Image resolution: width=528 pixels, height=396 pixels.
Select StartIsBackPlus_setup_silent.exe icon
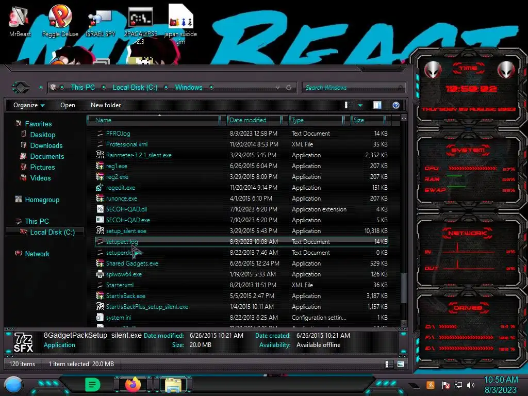pyautogui.click(x=100, y=306)
